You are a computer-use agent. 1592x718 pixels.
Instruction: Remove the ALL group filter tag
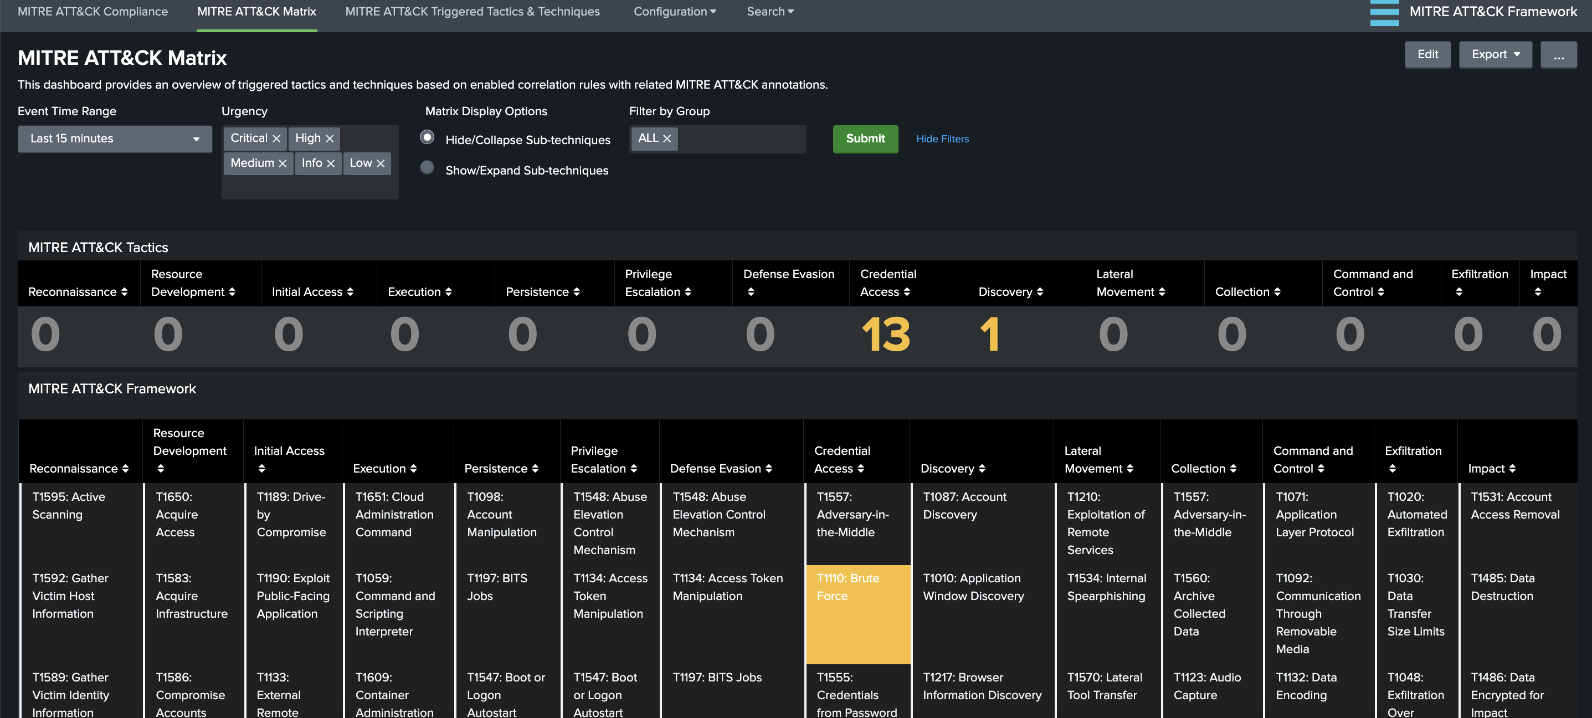(666, 139)
